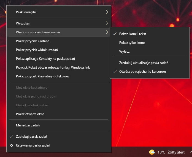The image size is (192, 157).
Task: Click Pokaż aplikację Kontakty na pasku zadań
Action: [59, 59]
